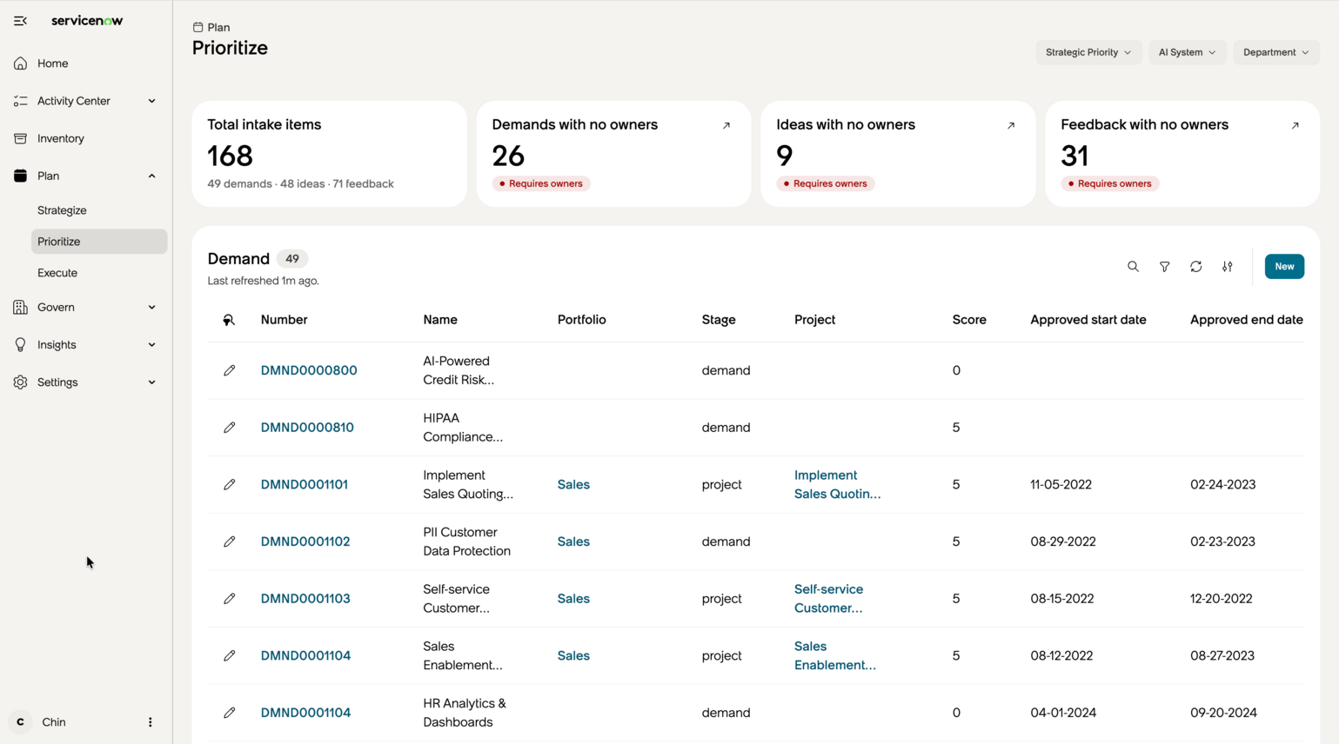Edit row DMND0001103 with pencil icon

pos(229,599)
